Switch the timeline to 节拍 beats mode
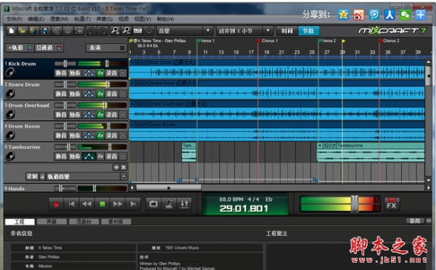The height and width of the screenshot is (270, 436). [x=308, y=31]
